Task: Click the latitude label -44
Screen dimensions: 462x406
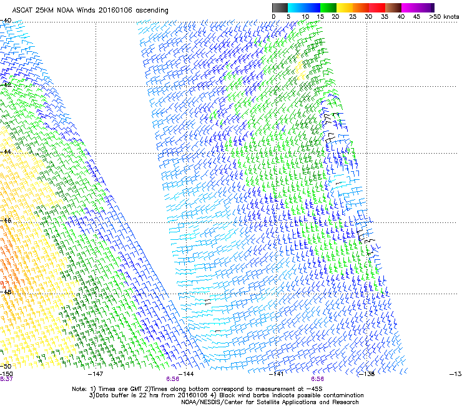Action: click(6, 152)
